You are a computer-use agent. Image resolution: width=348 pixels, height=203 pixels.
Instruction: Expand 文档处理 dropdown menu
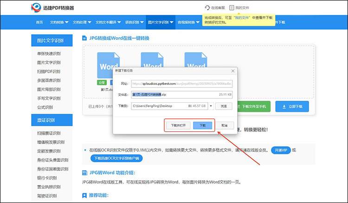pyautogui.click(x=82, y=22)
